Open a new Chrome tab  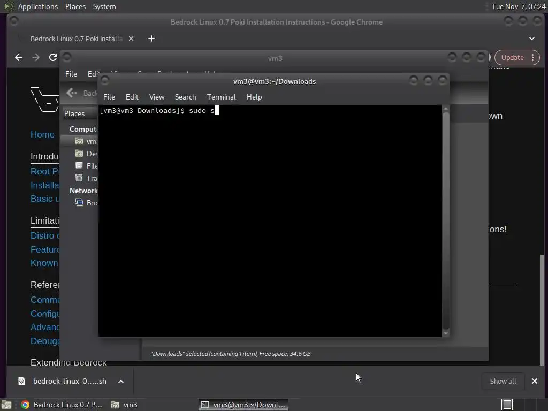(151, 39)
